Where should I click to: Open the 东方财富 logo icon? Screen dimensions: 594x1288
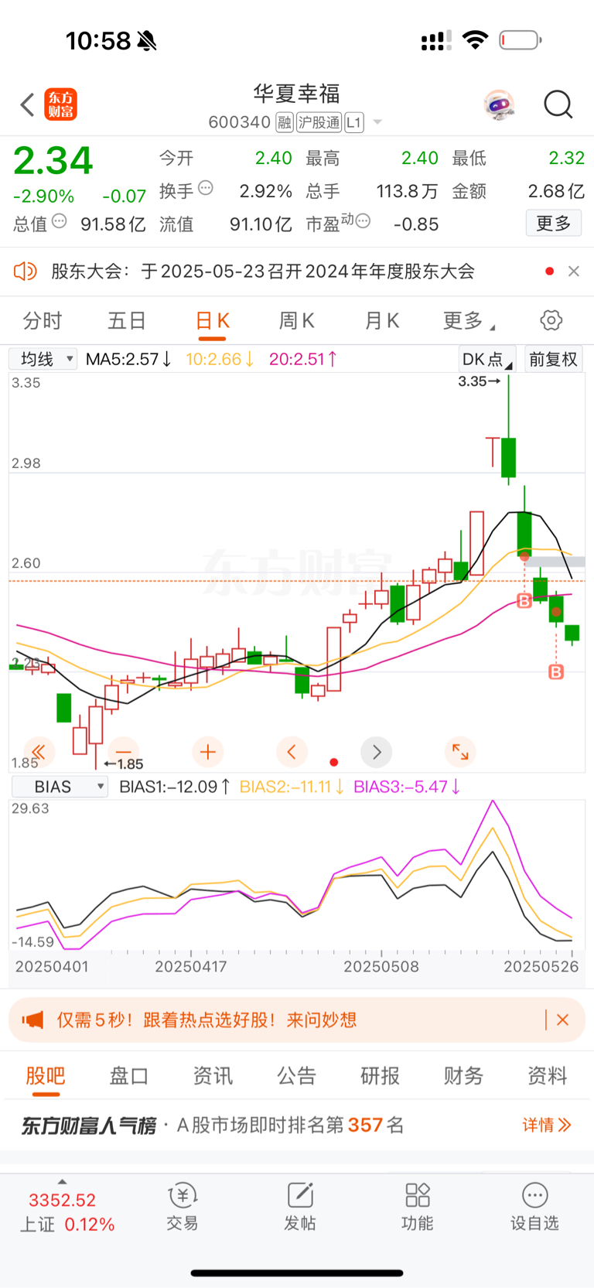(x=60, y=104)
